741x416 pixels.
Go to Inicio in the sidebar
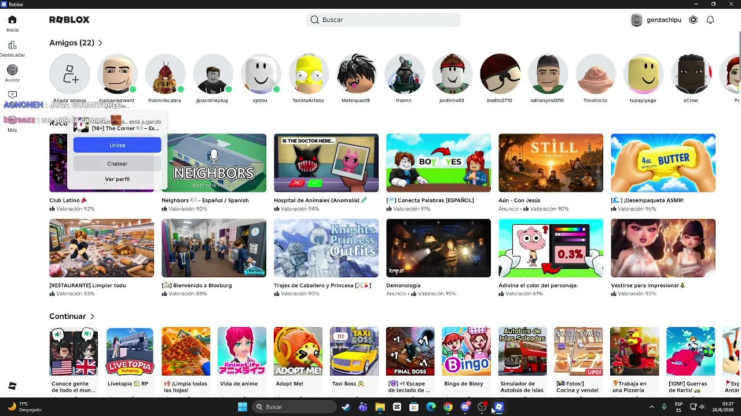click(x=12, y=24)
